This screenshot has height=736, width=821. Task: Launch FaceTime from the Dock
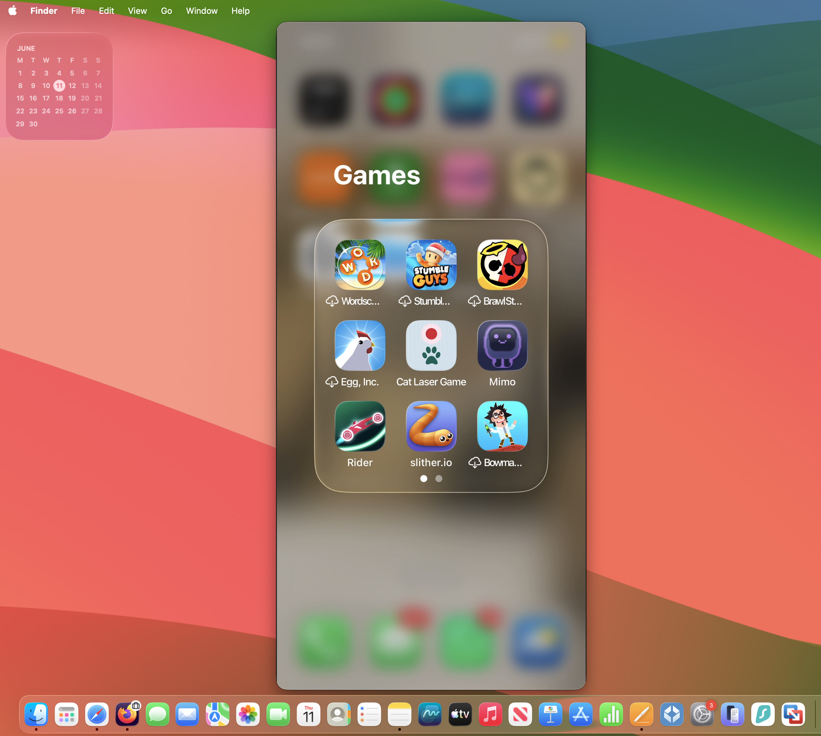coord(278,714)
